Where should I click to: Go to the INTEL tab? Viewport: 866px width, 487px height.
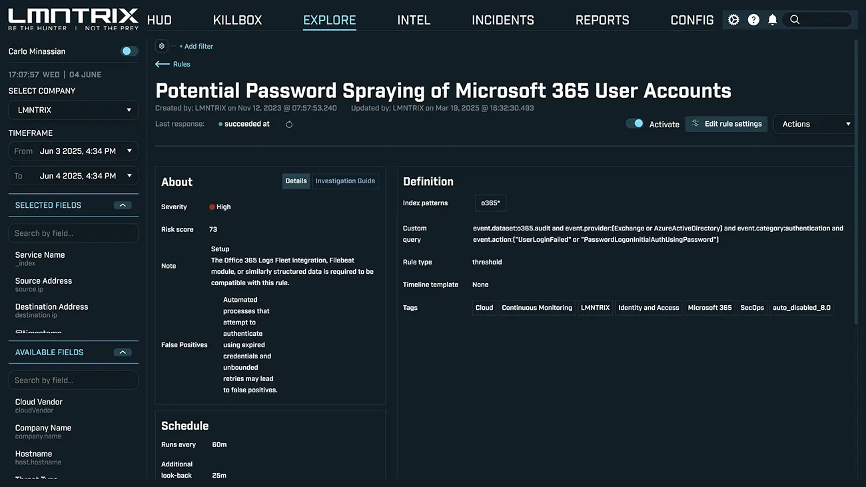point(414,20)
